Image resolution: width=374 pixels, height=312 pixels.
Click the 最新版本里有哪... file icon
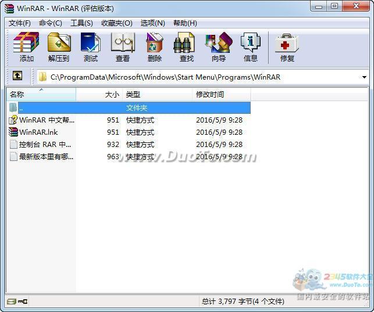13,156
